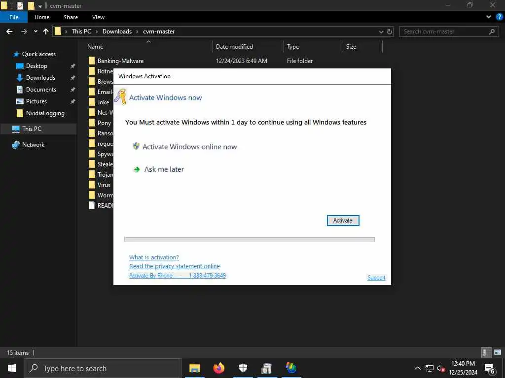Select Downloads in the address path
This screenshot has height=378, width=505.
(x=117, y=31)
